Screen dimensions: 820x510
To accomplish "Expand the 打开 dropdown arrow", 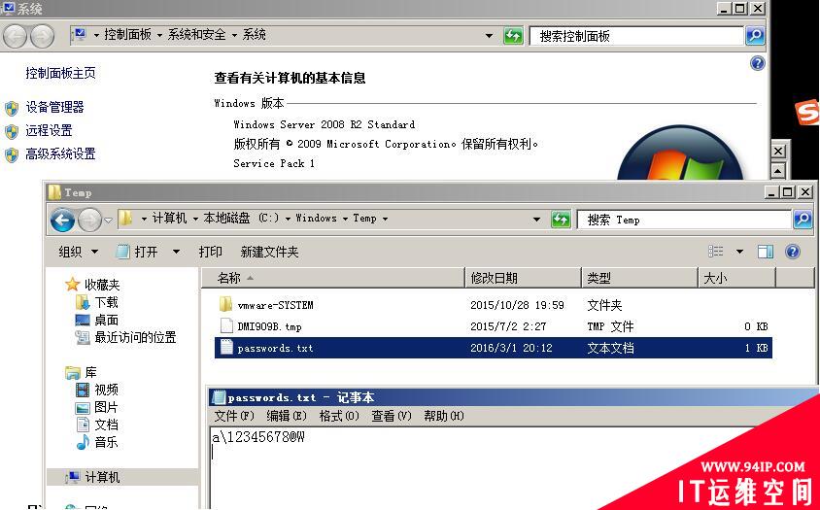I will pos(176,252).
